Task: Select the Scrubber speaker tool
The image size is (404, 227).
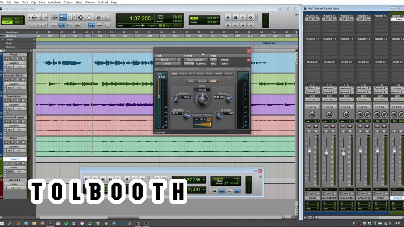Action: click(98, 17)
